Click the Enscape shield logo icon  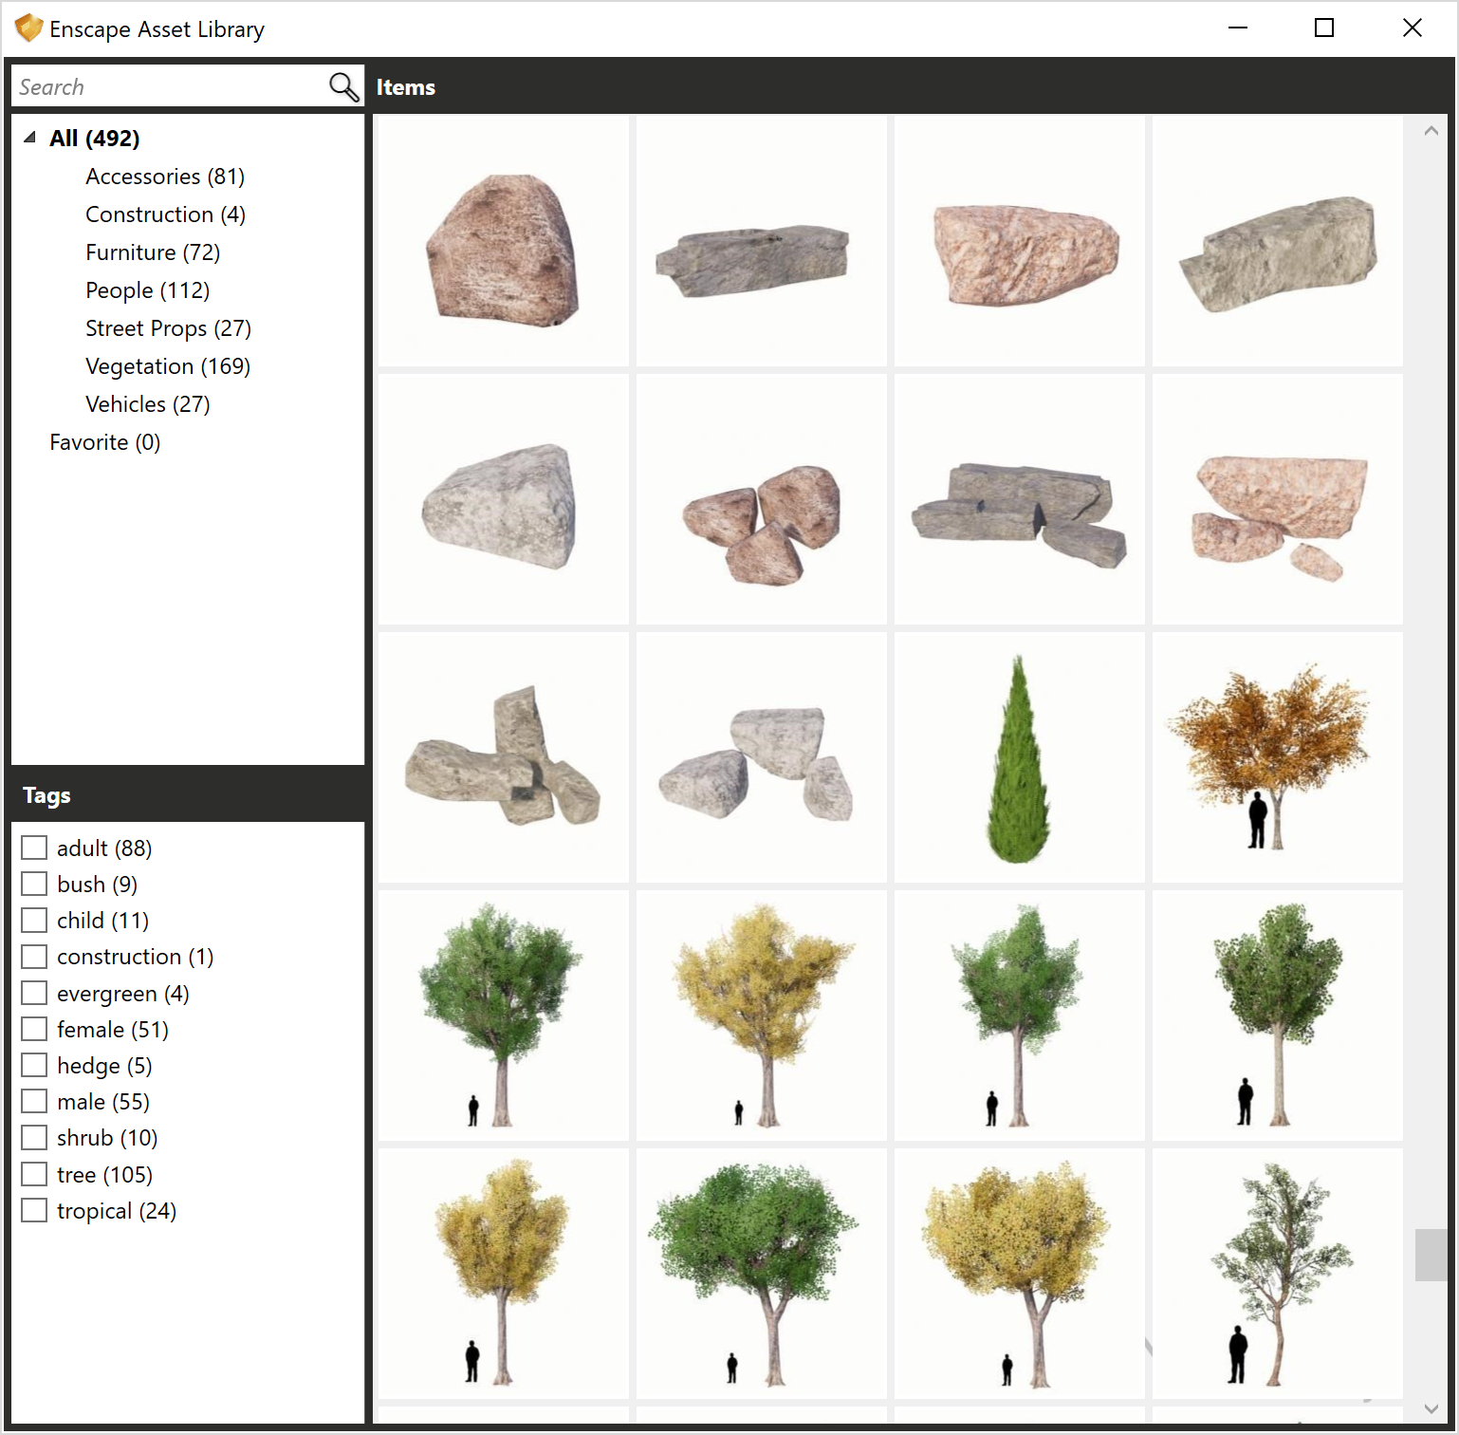pos(28,28)
